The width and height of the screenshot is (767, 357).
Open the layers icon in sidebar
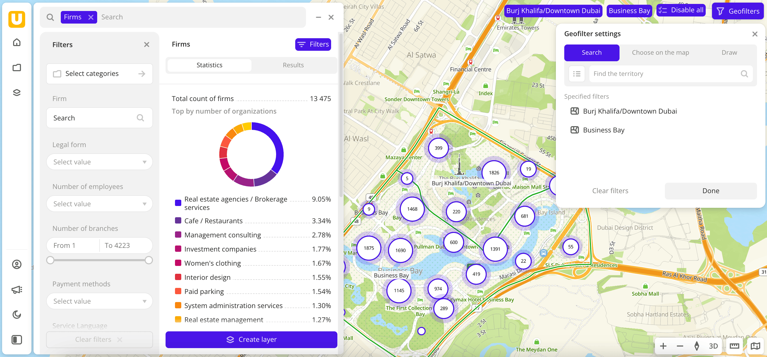pyautogui.click(x=17, y=93)
